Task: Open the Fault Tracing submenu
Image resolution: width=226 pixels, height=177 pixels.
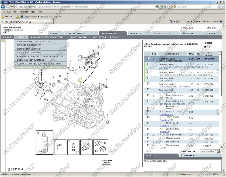Action: (x=78, y=37)
